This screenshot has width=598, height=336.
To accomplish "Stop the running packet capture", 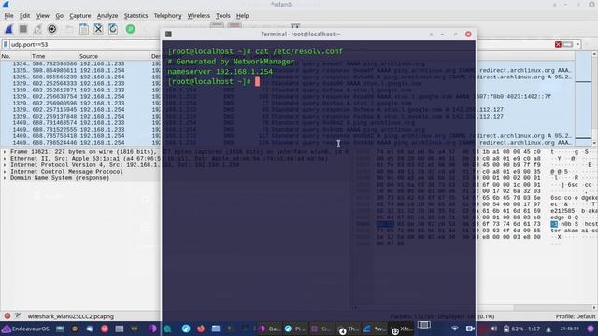I will coord(22,29).
